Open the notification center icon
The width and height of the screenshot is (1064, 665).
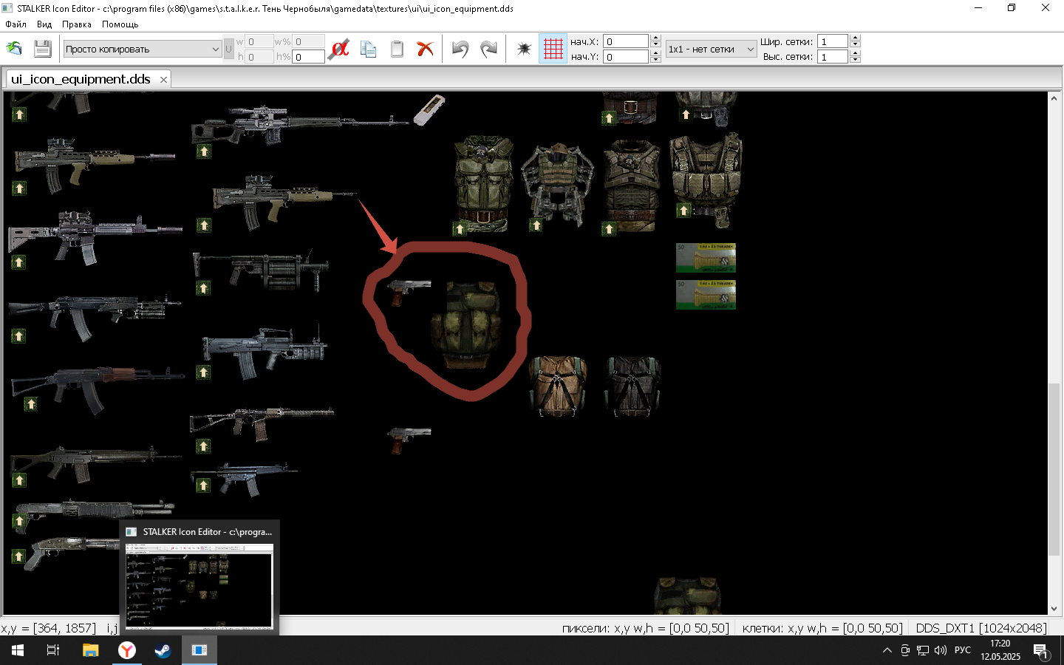(1040, 651)
